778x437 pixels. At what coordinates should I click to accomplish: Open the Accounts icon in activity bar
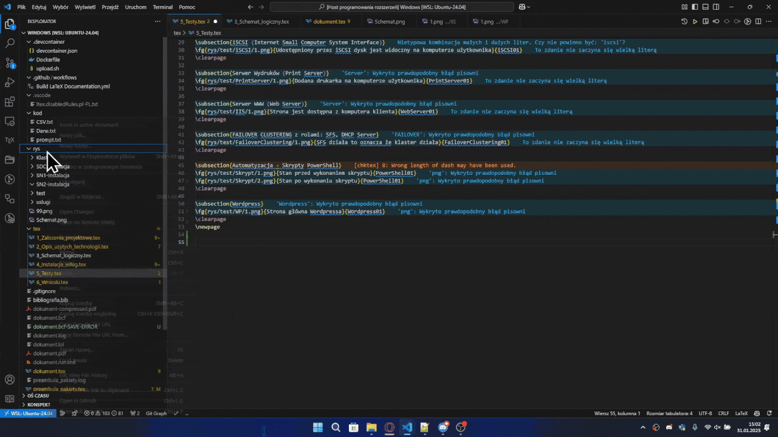(x=10, y=380)
